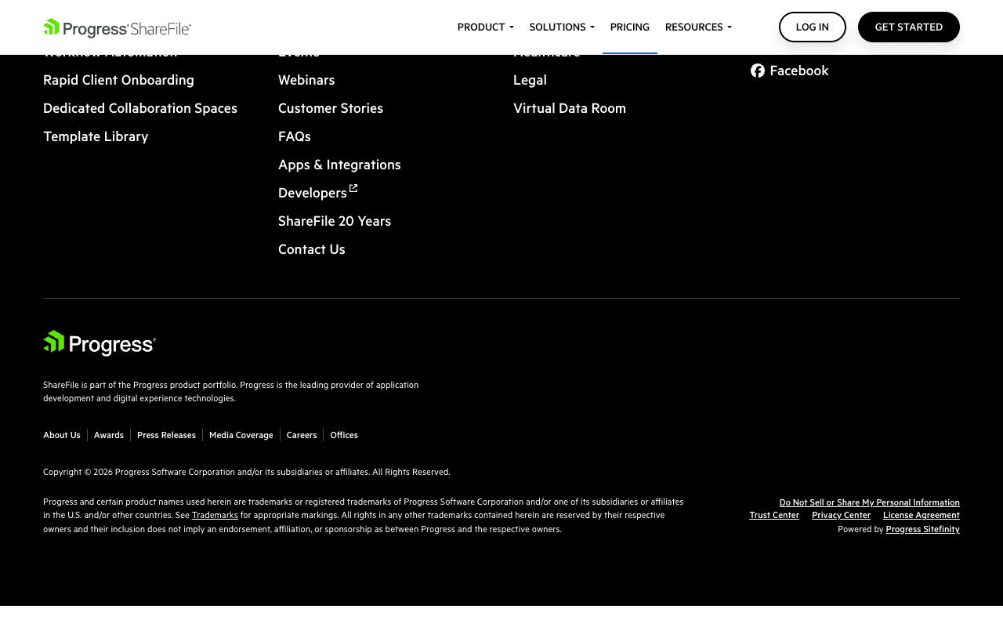Viewport: 1003px width, 627px height.
Task: Open the Awards footer link
Action: [109, 435]
